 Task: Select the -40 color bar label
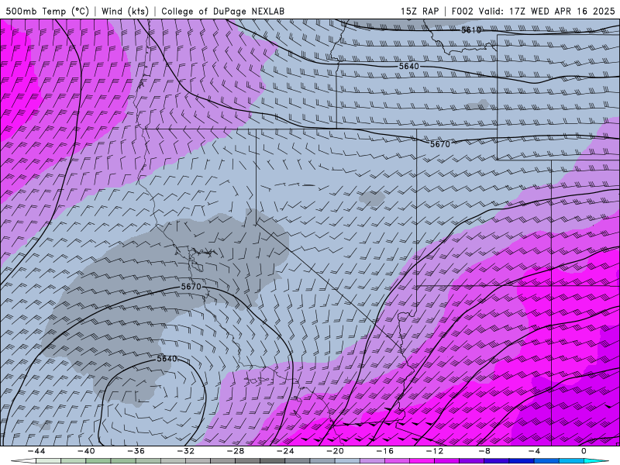(86, 451)
